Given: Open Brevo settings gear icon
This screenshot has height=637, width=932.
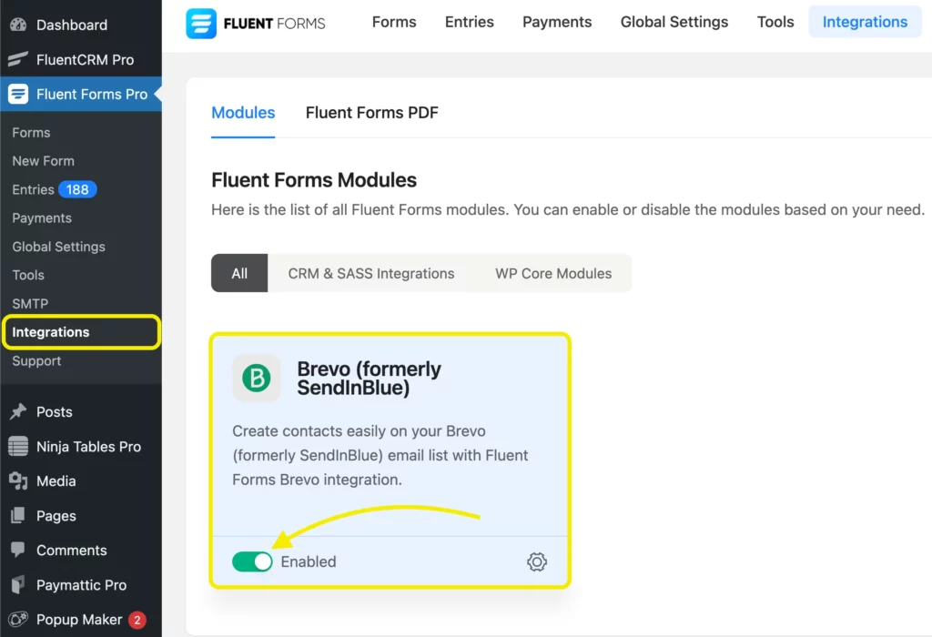Looking at the screenshot, I should 537,561.
